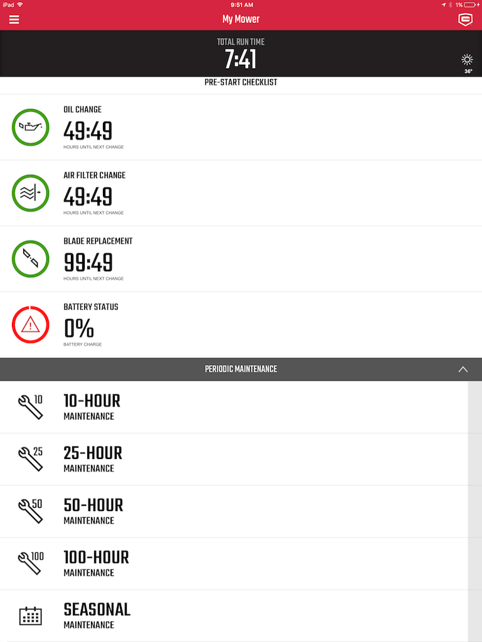Tap the 10-hour wrench icon
Image resolution: width=482 pixels, height=642 pixels.
click(x=30, y=407)
